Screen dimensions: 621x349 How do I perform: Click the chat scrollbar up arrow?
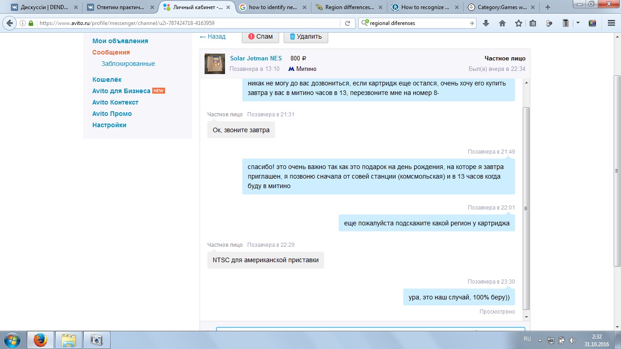[526, 83]
